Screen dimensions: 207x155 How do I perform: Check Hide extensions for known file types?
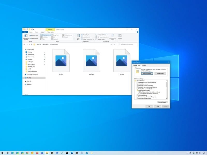tap(137, 97)
